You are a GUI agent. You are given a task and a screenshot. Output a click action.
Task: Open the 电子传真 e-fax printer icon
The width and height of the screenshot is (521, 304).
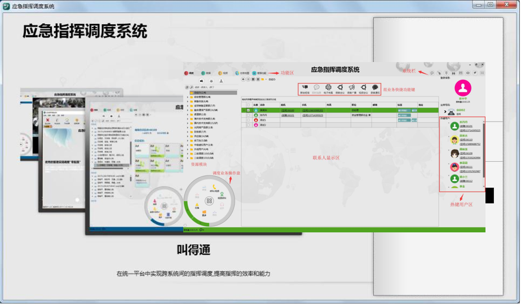(328, 87)
